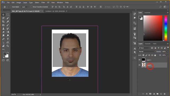The height and width of the screenshot is (96, 170).
Task: Delete layer with trash icon
Action: (x=165, y=94)
